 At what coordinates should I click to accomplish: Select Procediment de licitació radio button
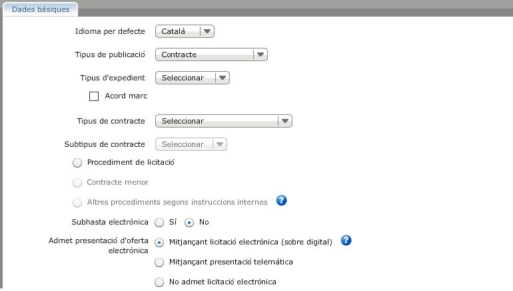pos(77,163)
